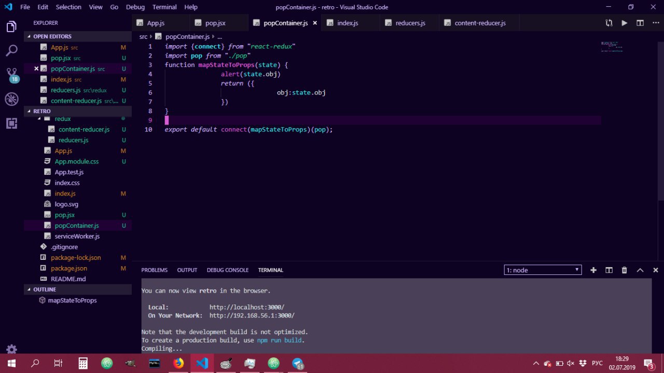Image resolution: width=664 pixels, height=373 pixels.
Task: Add a new terminal with plus icon
Action: [x=593, y=270]
